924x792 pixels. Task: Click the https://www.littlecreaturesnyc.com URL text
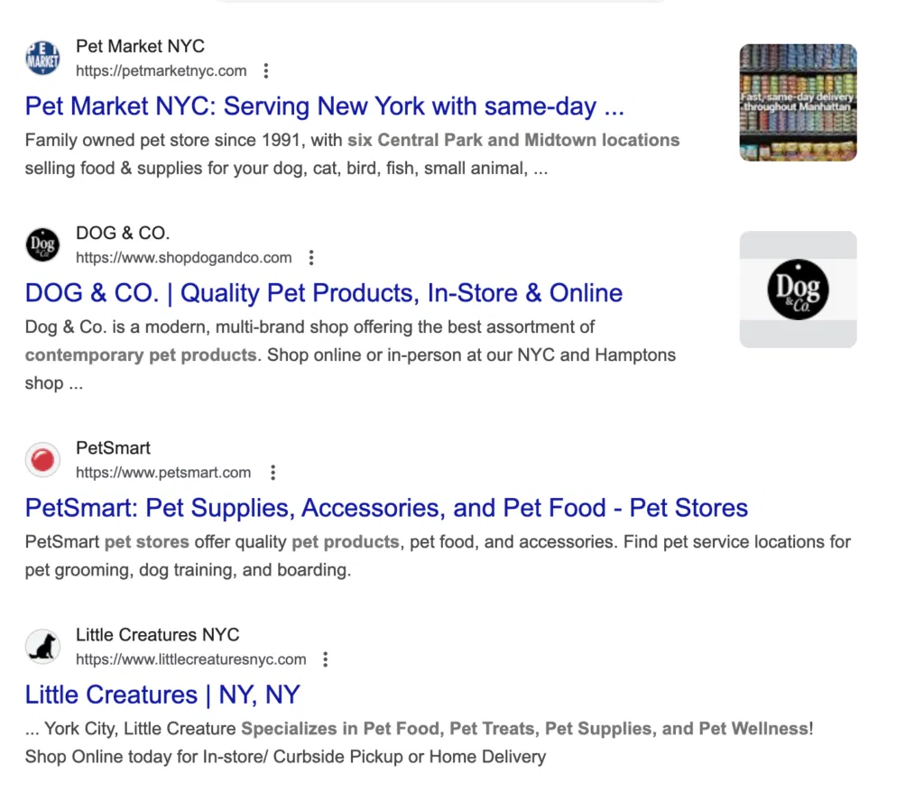pos(191,658)
